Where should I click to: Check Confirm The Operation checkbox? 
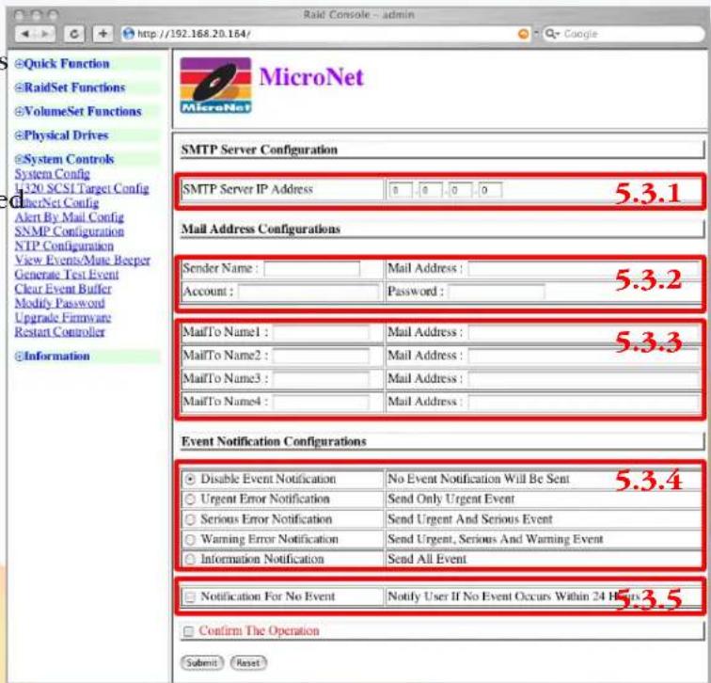pyautogui.click(x=188, y=631)
